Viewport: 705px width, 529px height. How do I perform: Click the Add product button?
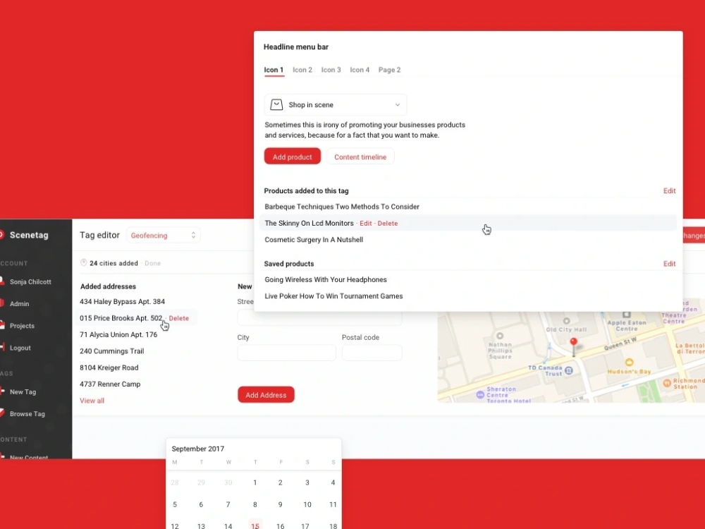(292, 156)
